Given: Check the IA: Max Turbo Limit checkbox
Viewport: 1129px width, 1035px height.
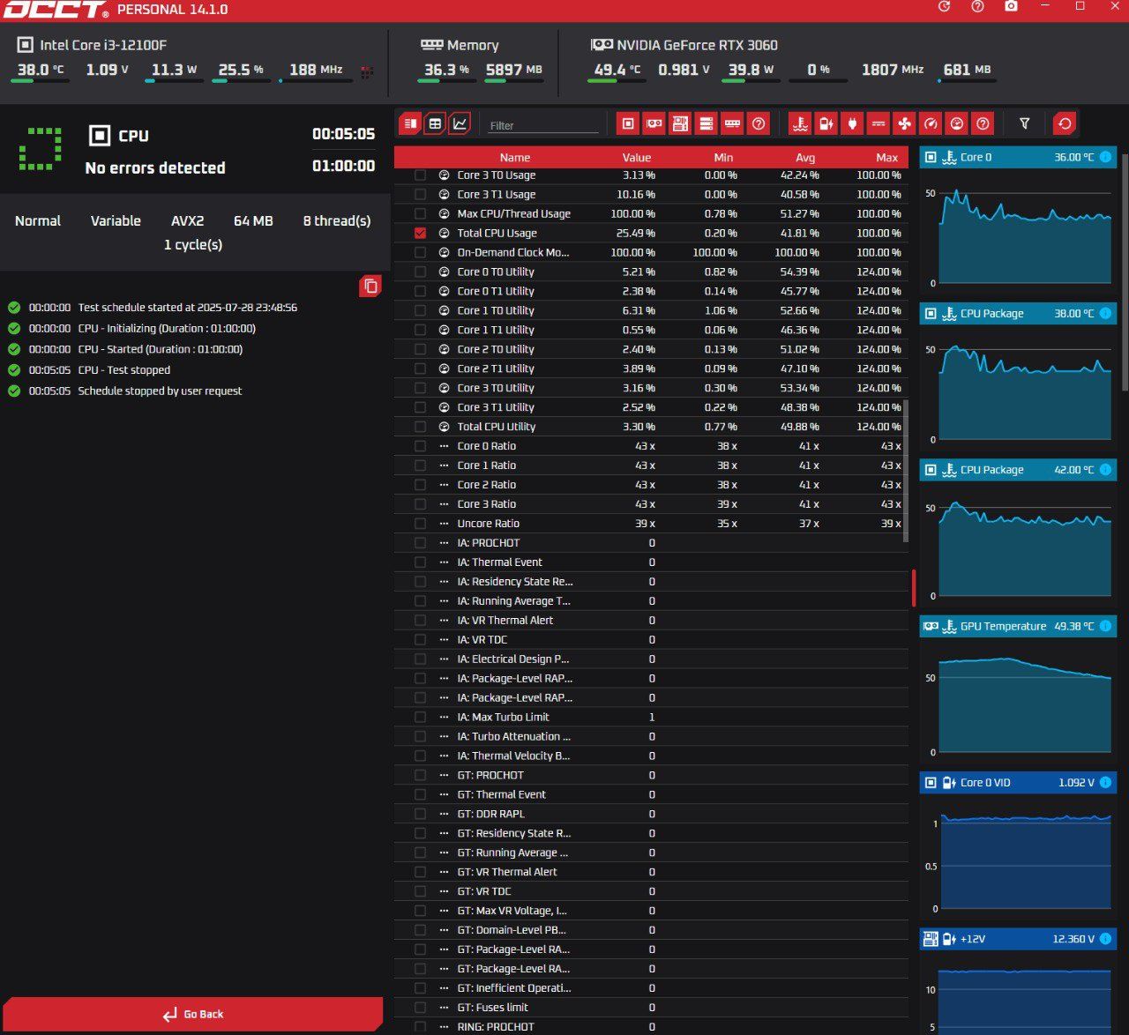Looking at the screenshot, I should point(420,717).
